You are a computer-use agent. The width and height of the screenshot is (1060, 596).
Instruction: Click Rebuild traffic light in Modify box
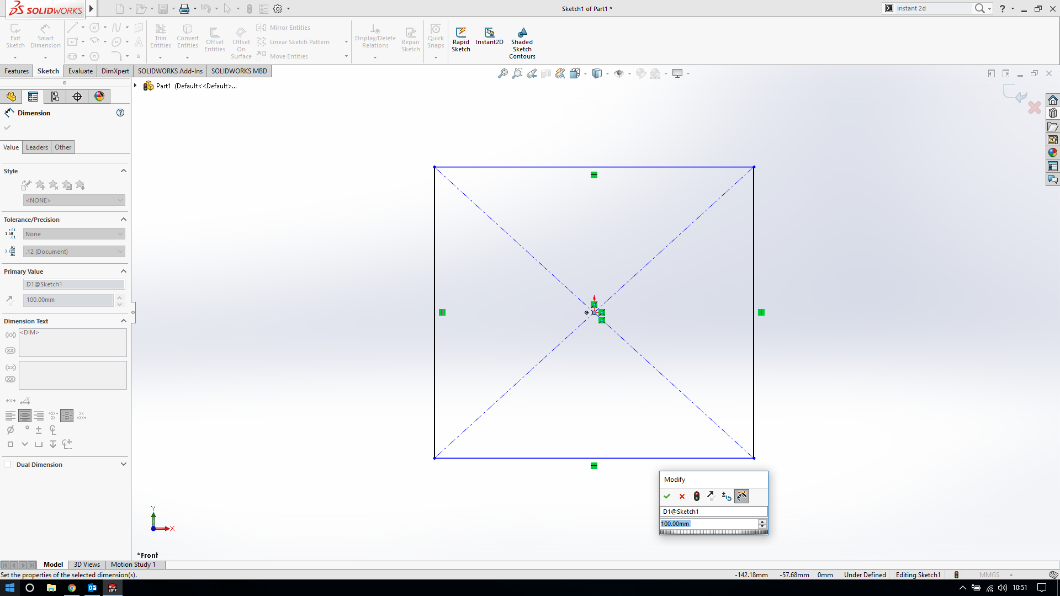(697, 496)
